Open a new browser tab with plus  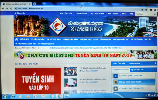point(35,4)
